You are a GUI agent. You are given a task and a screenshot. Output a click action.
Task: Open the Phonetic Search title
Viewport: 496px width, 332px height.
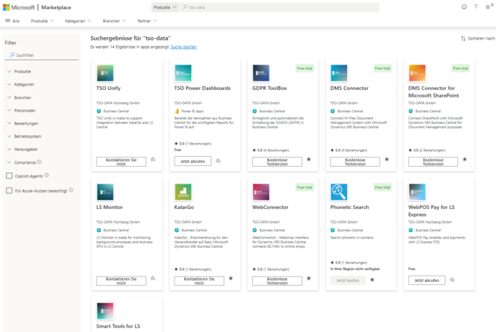[350, 207]
